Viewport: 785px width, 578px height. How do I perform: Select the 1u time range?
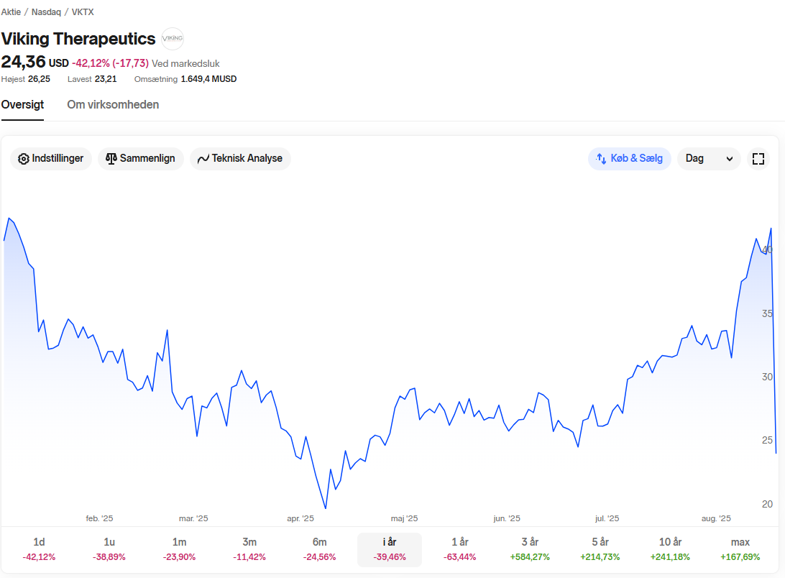pyautogui.click(x=109, y=549)
